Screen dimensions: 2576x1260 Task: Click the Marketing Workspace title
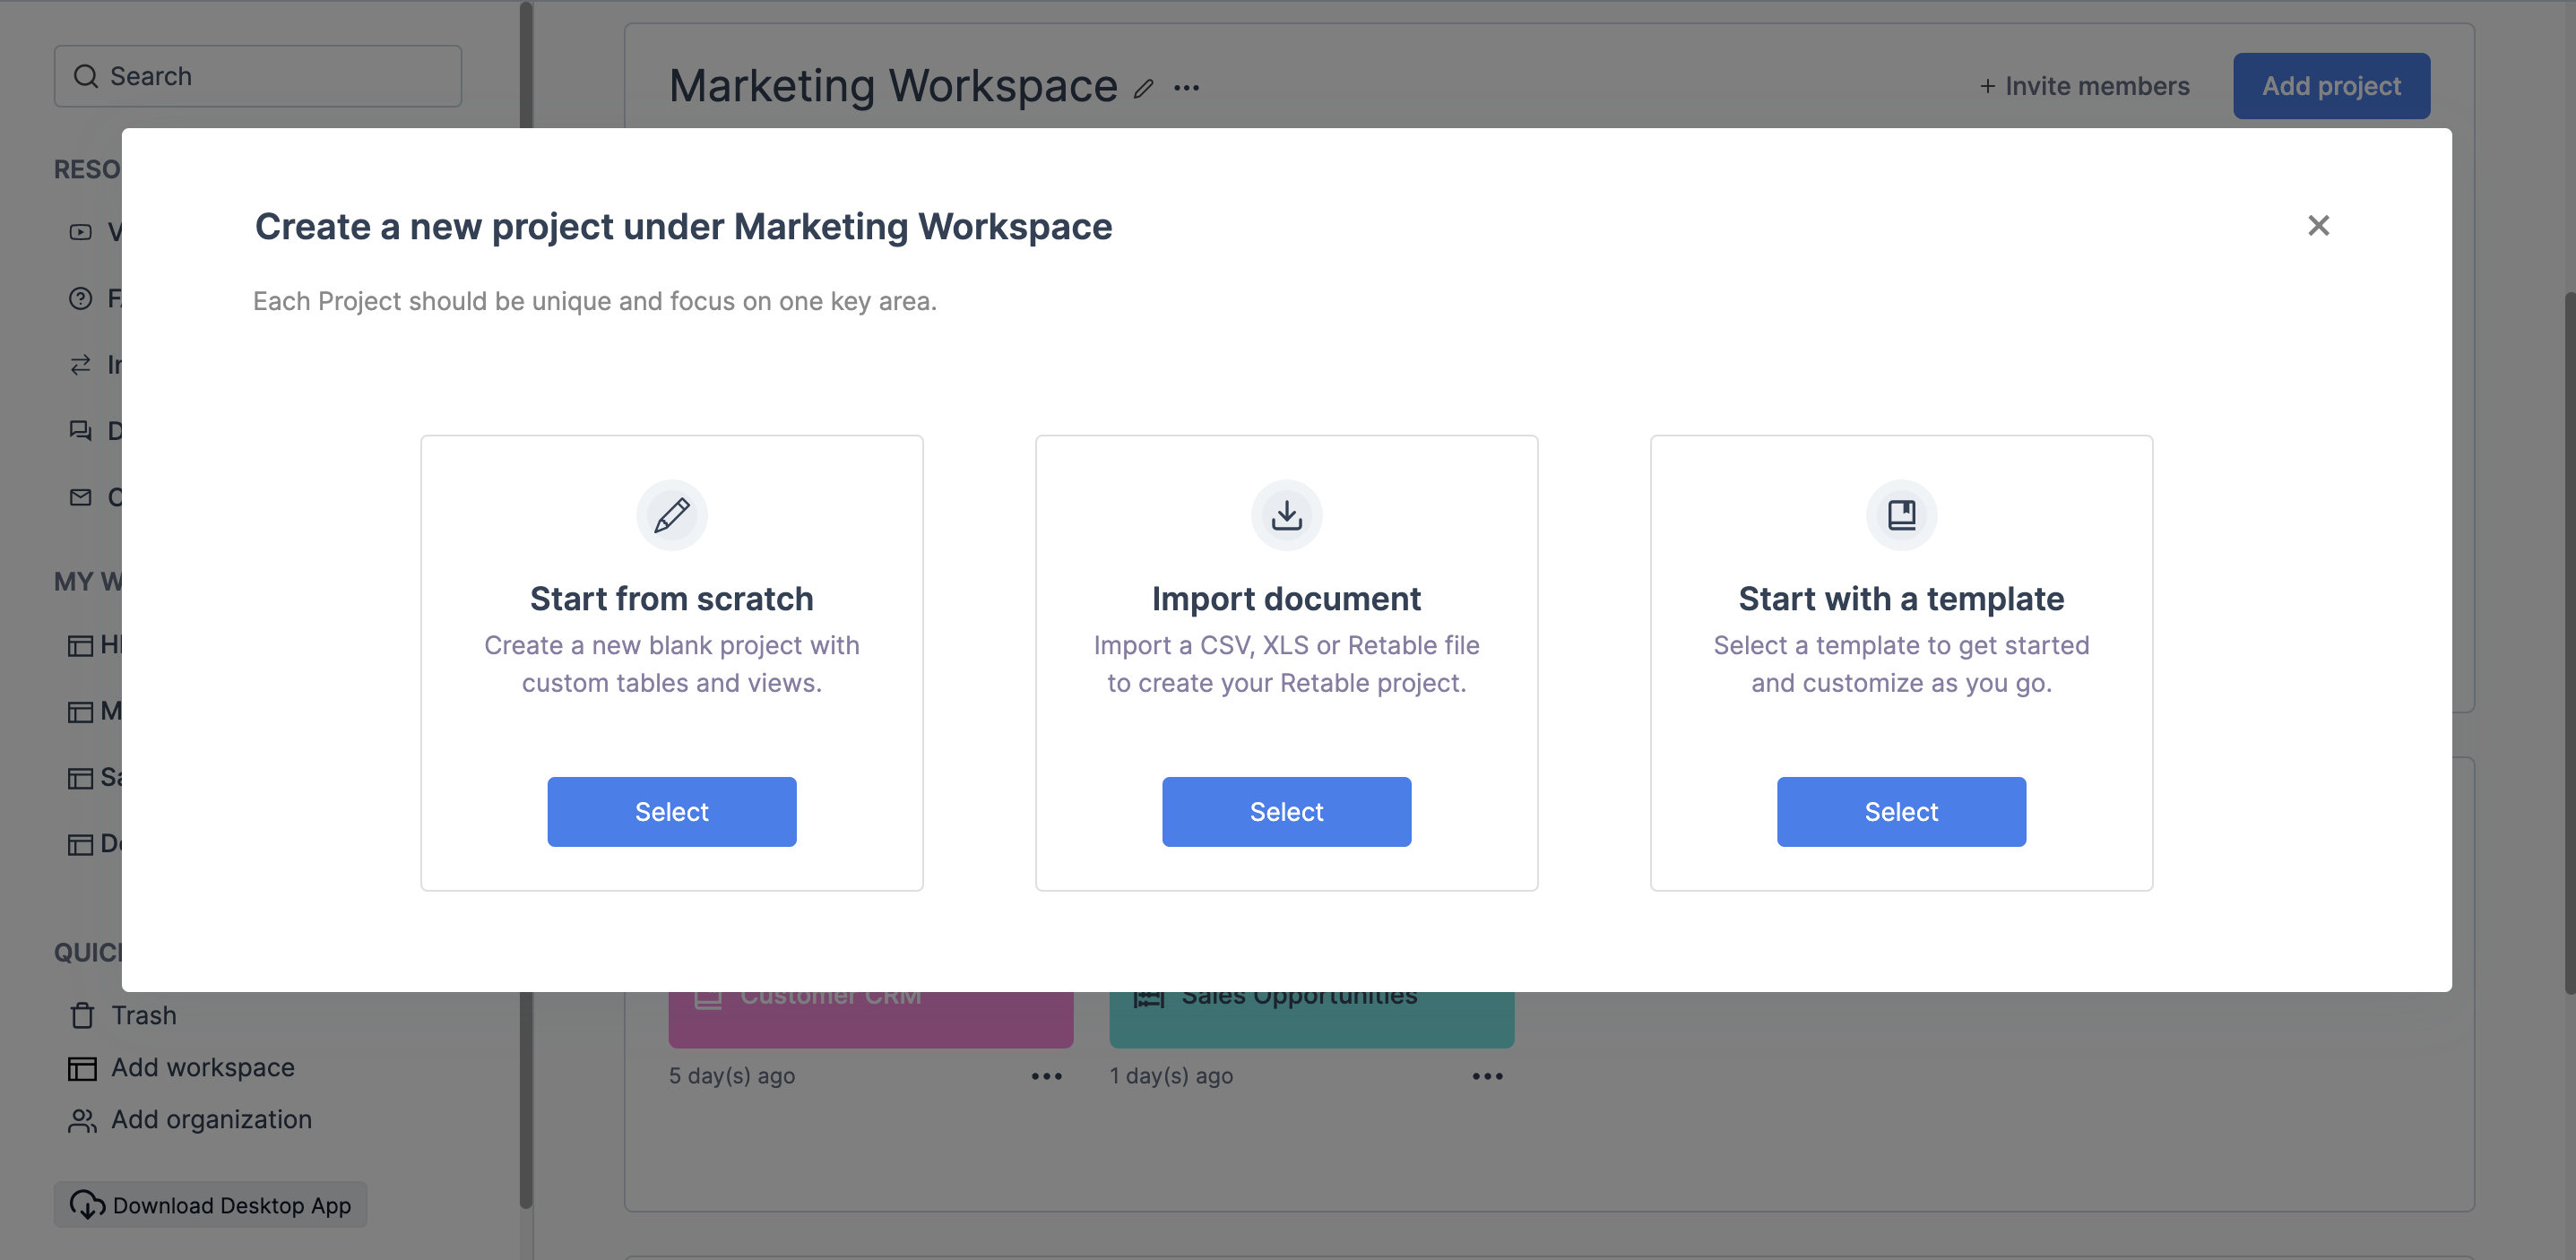click(893, 86)
